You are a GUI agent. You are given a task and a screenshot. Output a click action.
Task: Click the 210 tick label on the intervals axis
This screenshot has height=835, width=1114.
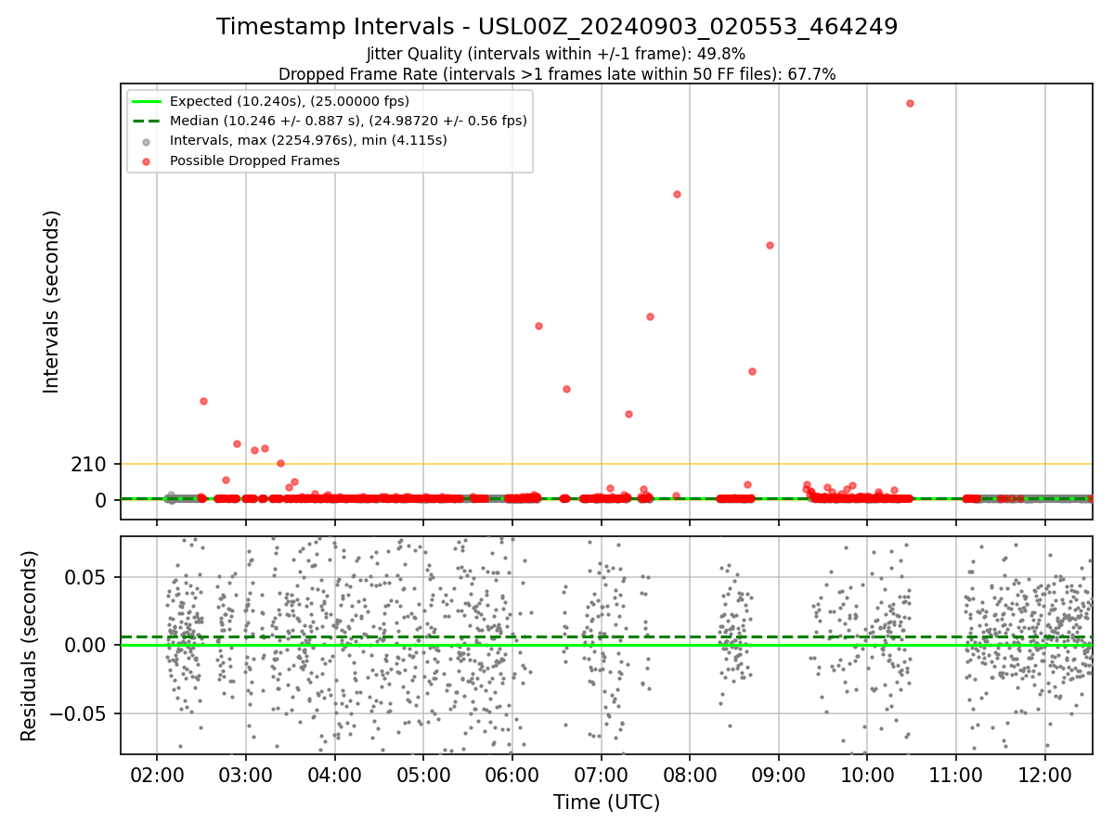(x=89, y=464)
